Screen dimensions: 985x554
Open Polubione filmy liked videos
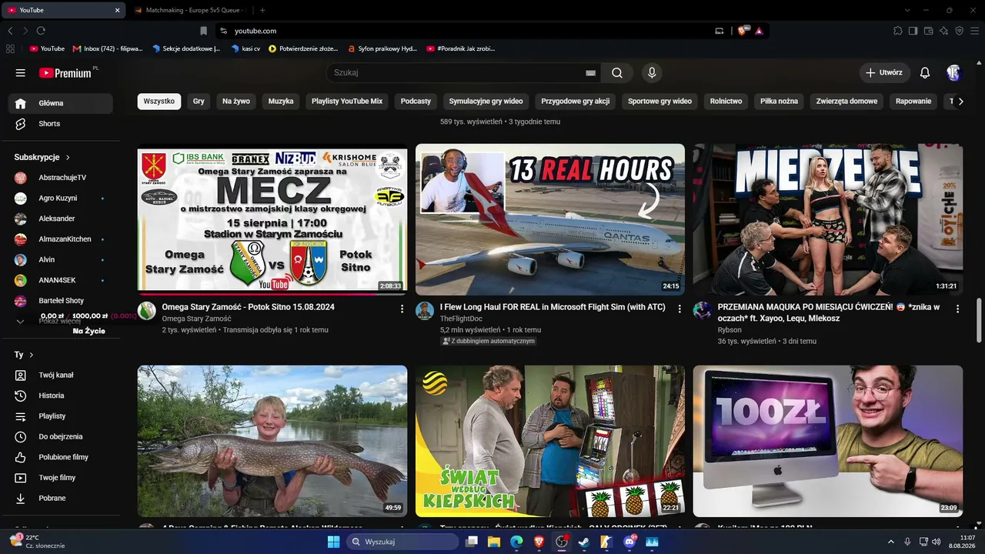click(60, 457)
